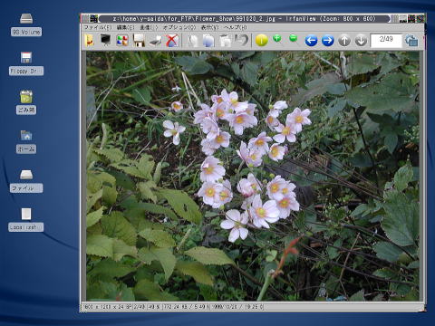
Task: Open the オプション(O) menu
Action: [x=179, y=27]
